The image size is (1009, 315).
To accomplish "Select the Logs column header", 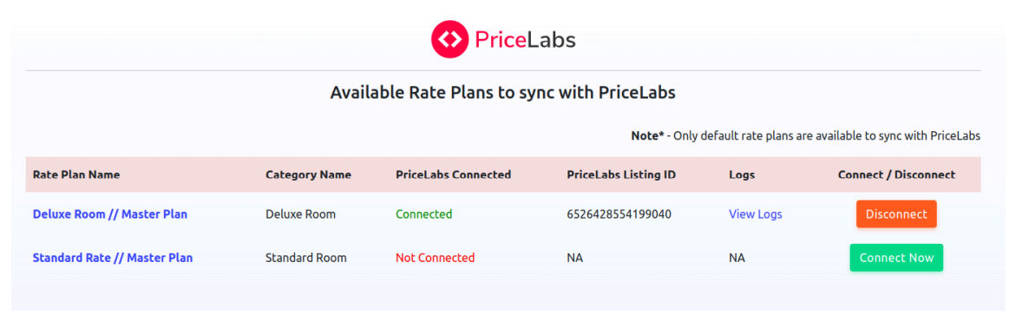I will 742,174.
